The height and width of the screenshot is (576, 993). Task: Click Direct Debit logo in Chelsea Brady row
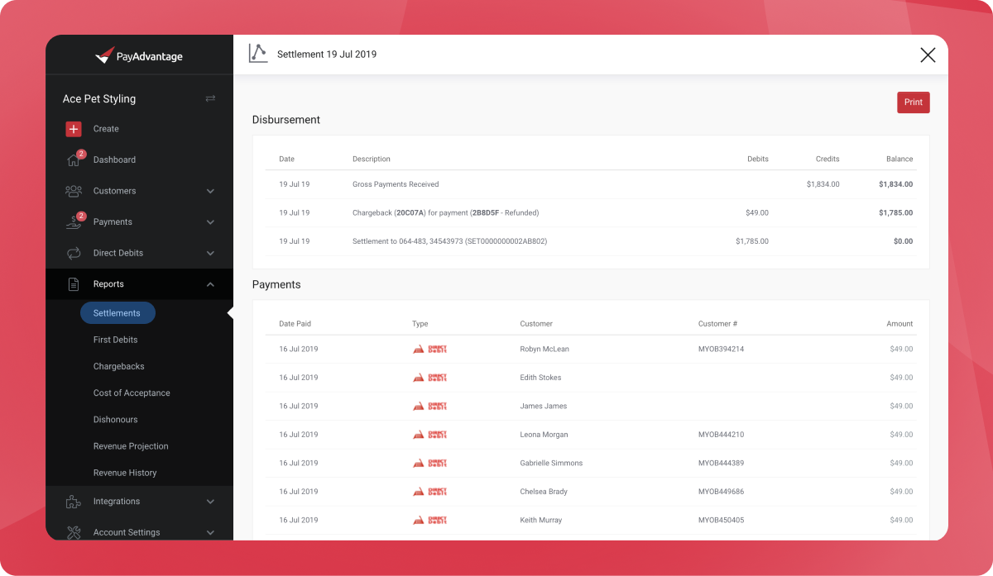point(429,492)
